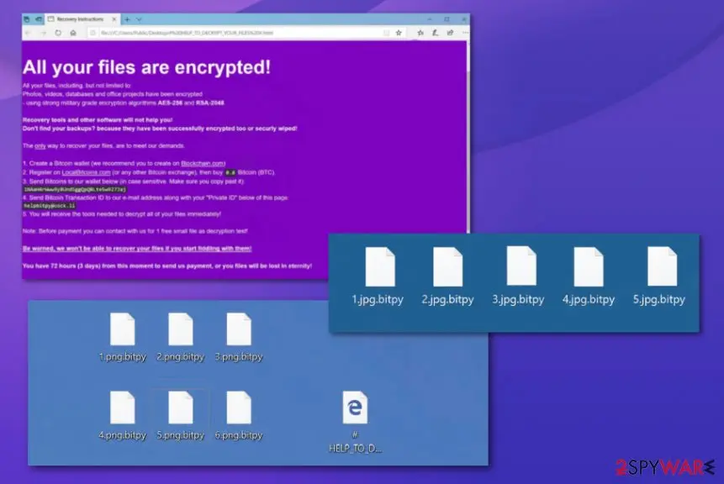The width and height of the screenshot is (724, 484).
Task: Click the set tabs aside icon in Edge
Action: (x=39, y=19)
